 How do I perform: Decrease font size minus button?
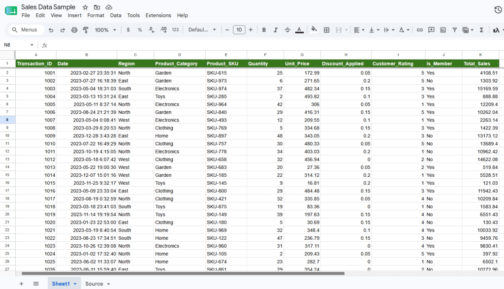pyautogui.click(x=227, y=30)
